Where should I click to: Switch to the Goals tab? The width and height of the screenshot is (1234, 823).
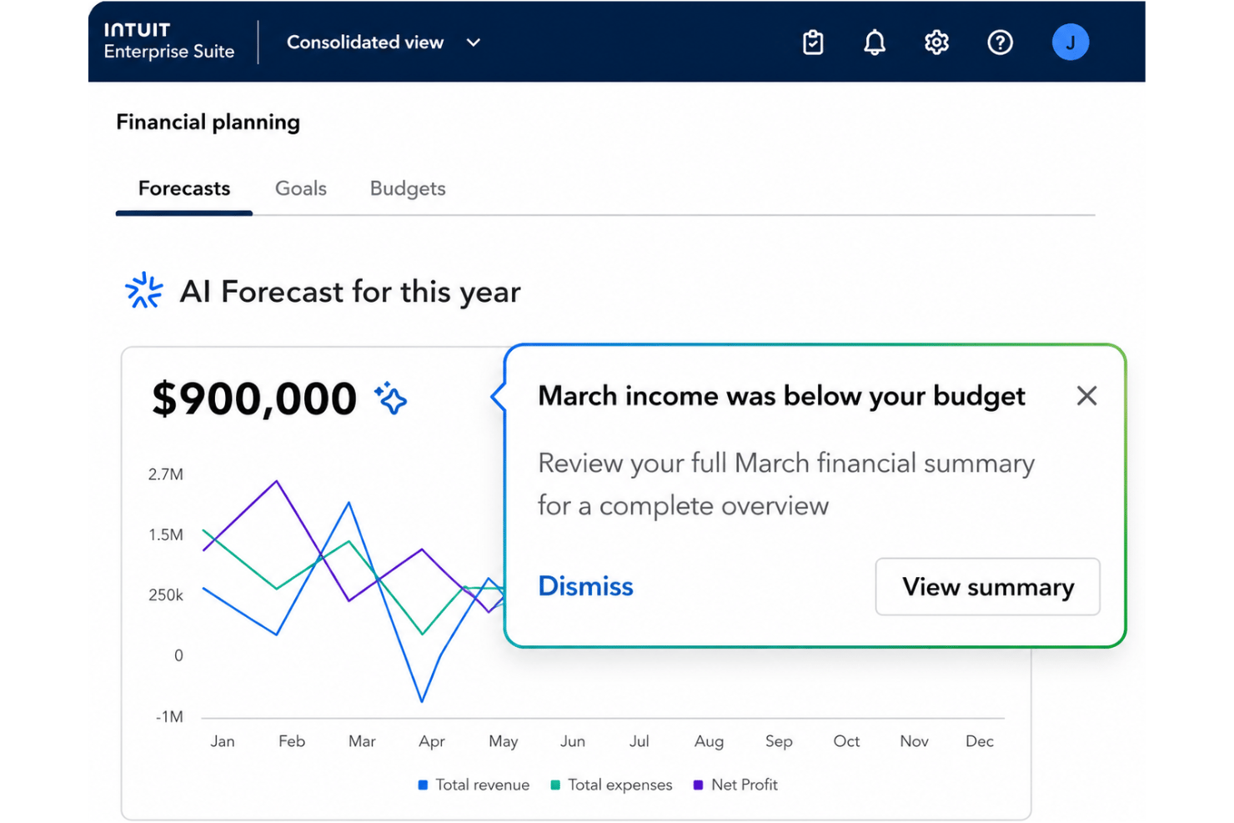click(301, 188)
